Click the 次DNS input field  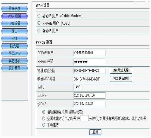89,104
